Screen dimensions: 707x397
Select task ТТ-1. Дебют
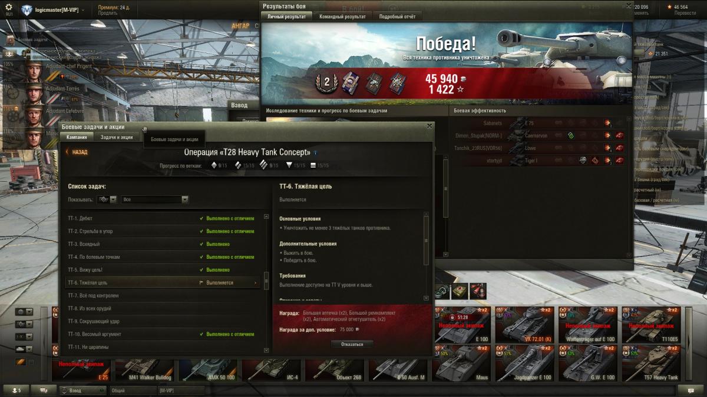[163, 218]
